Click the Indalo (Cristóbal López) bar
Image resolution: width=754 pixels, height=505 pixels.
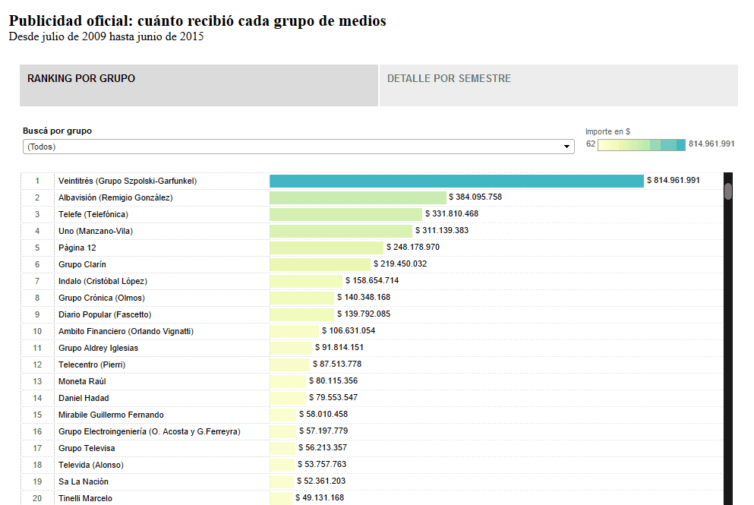[x=306, y=281]
